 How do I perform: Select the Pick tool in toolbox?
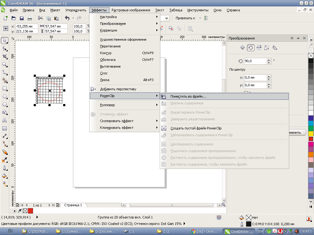(5, 41)
